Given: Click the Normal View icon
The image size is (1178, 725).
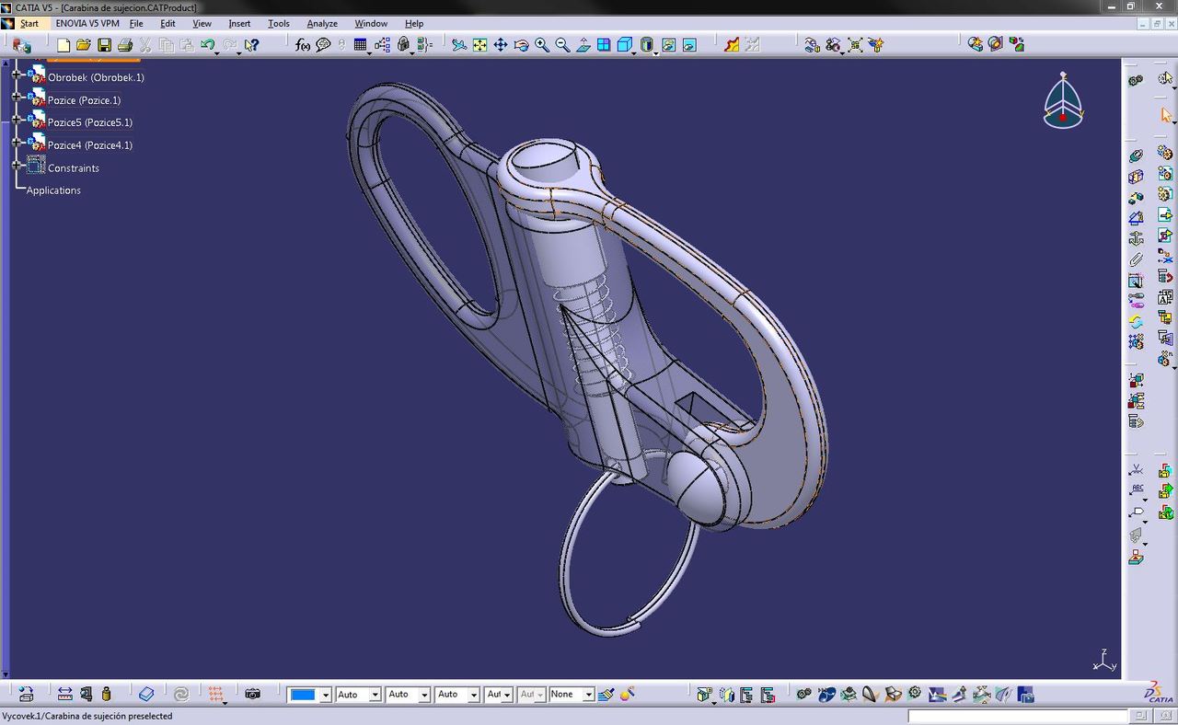Looking at the screenshot, I should pyautogui.click(x=583, y=45).
